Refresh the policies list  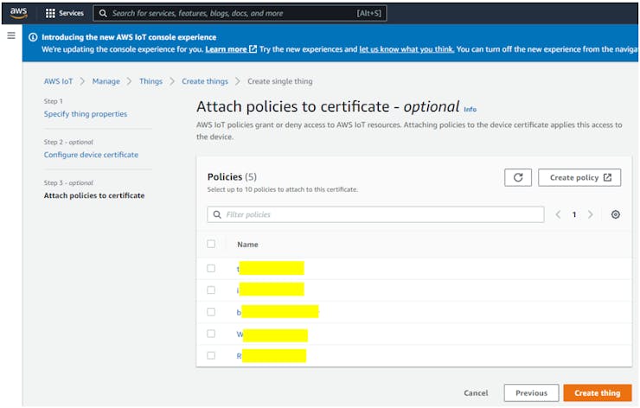pos(517,177)
